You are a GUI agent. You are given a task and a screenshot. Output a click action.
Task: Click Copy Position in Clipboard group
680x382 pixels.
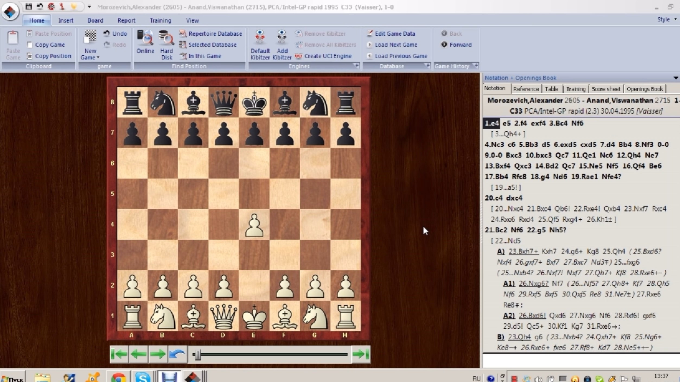point(49,56)
